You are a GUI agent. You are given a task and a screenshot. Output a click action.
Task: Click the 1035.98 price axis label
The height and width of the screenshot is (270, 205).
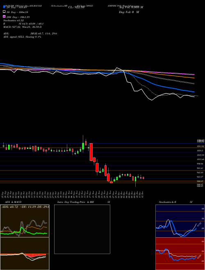(200, 155)
